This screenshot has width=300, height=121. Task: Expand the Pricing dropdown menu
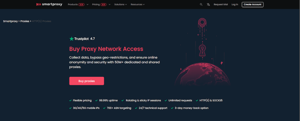[x=101, y=4]
